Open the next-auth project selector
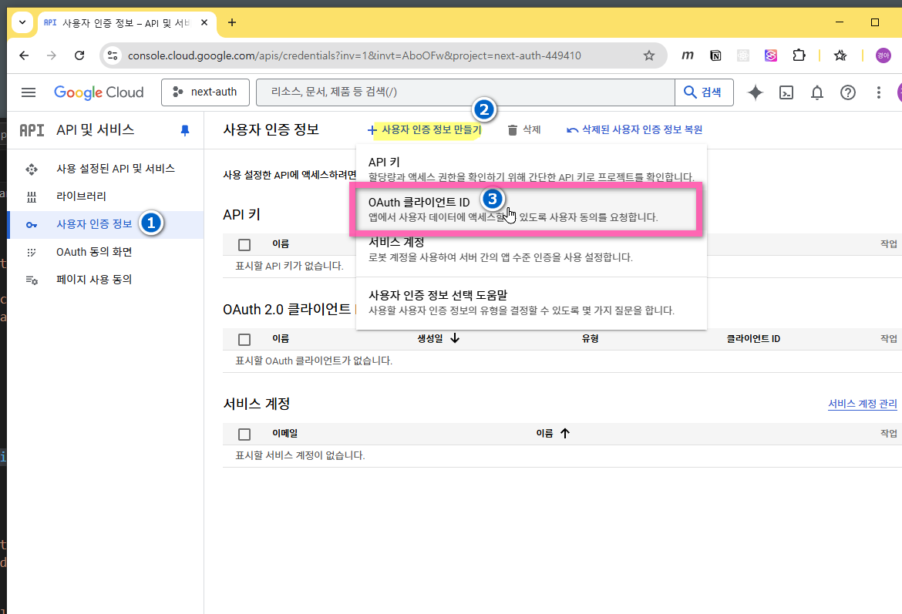Image resolution: width=902 pixels, height=614 pixels. (x=204, y=92)
